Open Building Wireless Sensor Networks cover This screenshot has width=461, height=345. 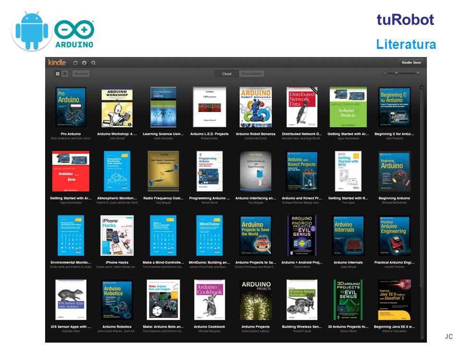click(x=302, y=300)
